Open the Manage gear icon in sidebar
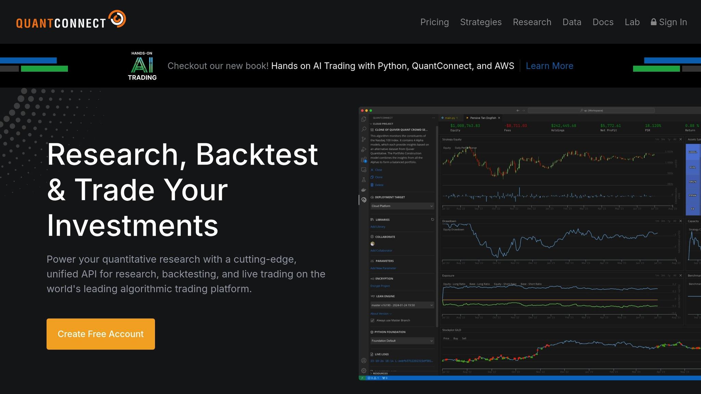The height and width of the screenshot is (394, 701). point(364,370)
